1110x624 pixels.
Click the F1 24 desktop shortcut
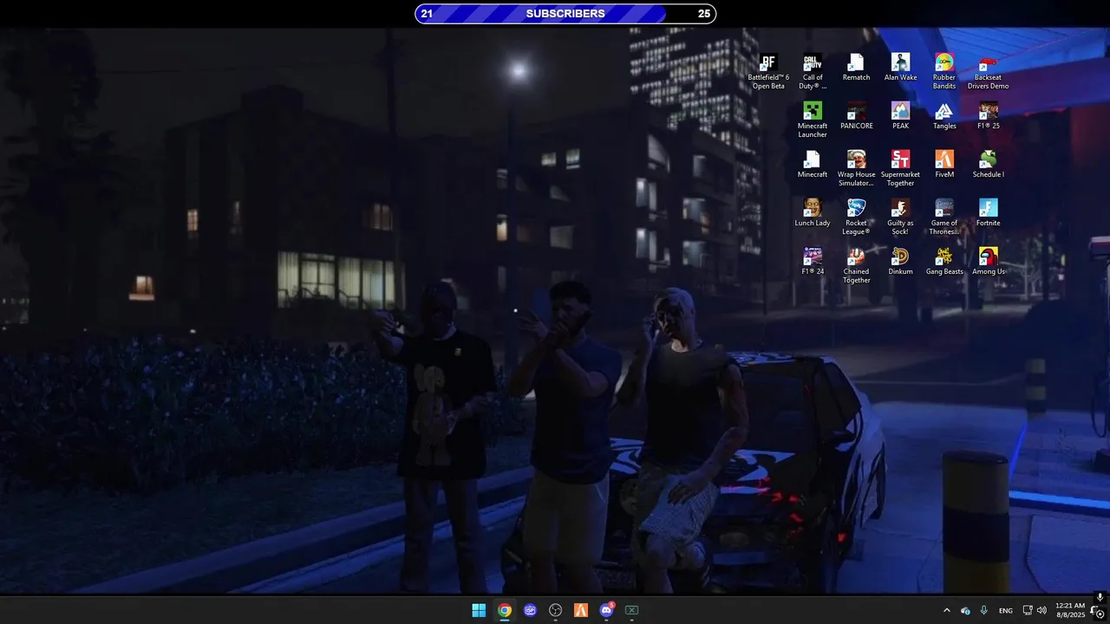click(x=813, y=263)
